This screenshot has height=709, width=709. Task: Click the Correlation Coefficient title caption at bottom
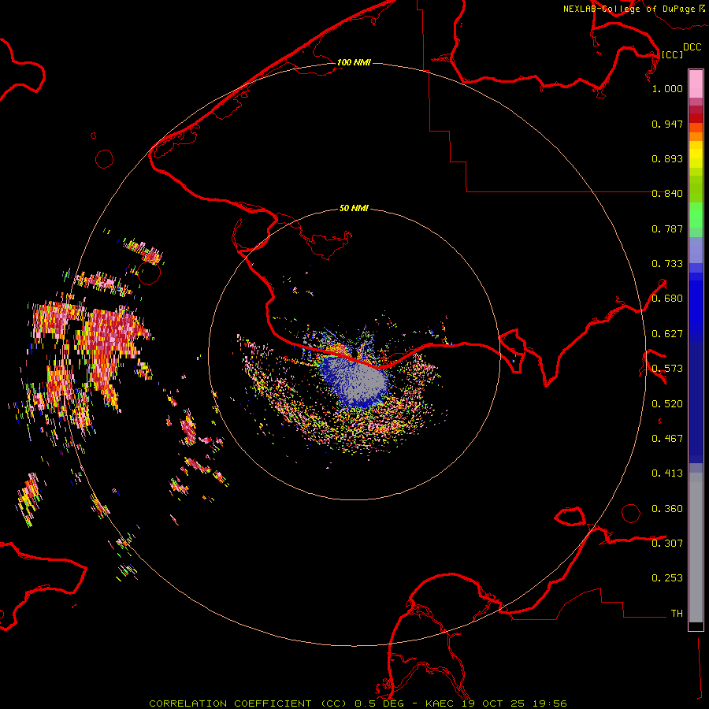[x=358, y=703]
